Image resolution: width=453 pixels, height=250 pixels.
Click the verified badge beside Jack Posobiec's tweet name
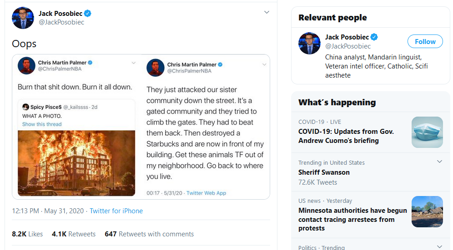87,13
